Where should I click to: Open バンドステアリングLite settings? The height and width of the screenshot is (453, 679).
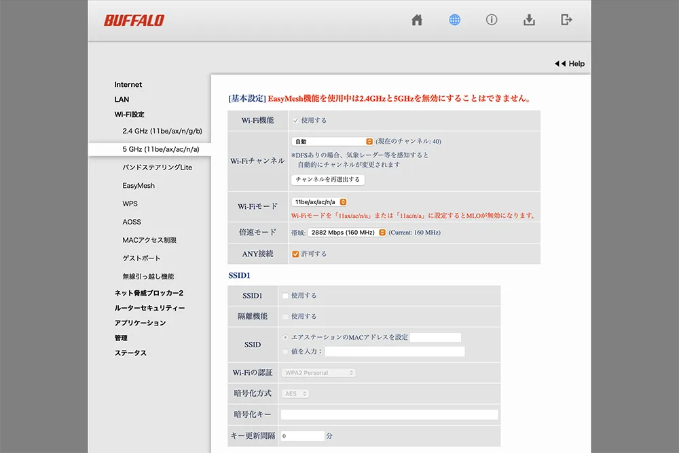point(158,168)
